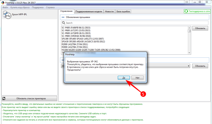Click the refresh icon on printer list button
The image size is (212, 124).
tap(4, 98)
